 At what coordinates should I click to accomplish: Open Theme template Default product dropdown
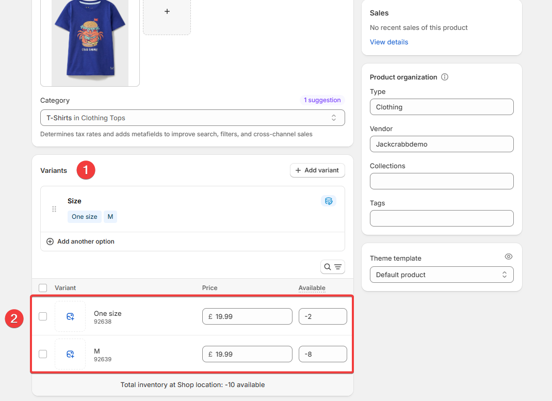(x=442, y=275)
